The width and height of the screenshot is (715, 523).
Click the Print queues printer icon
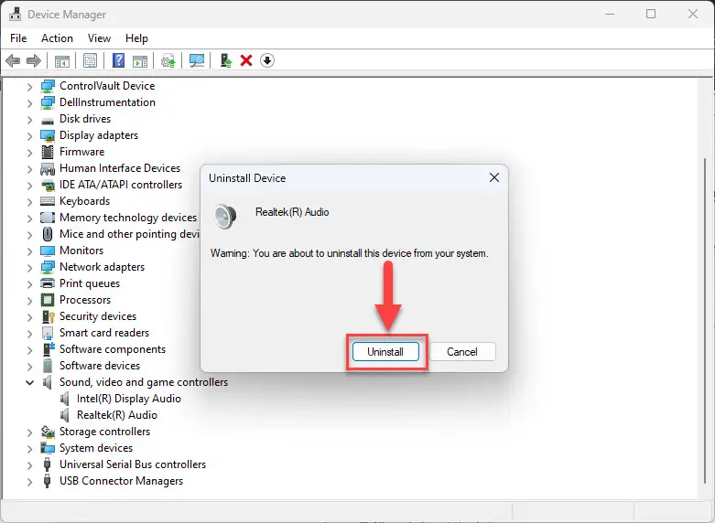48,283
